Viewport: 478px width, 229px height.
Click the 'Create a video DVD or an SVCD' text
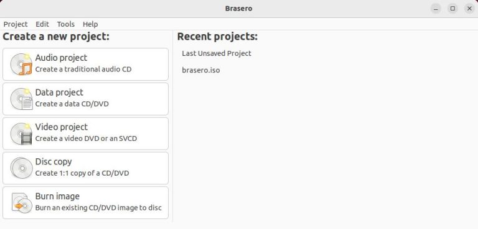[x=86, y=138]
